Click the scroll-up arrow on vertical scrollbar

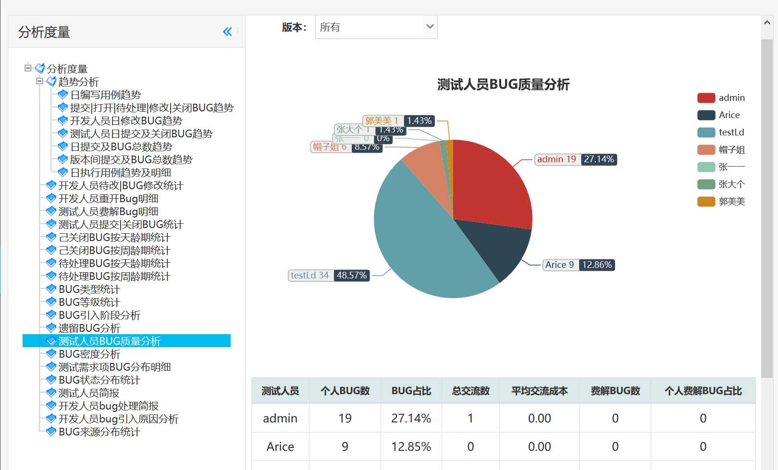pyautogui.click(x=767, y=23)
